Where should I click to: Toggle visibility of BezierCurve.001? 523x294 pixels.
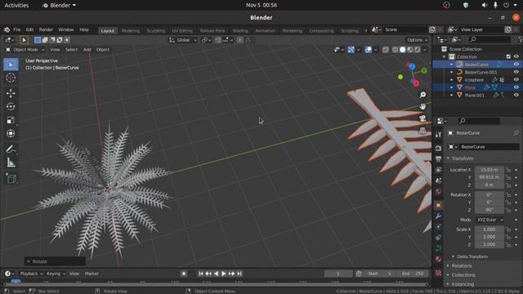coord(516,72)
